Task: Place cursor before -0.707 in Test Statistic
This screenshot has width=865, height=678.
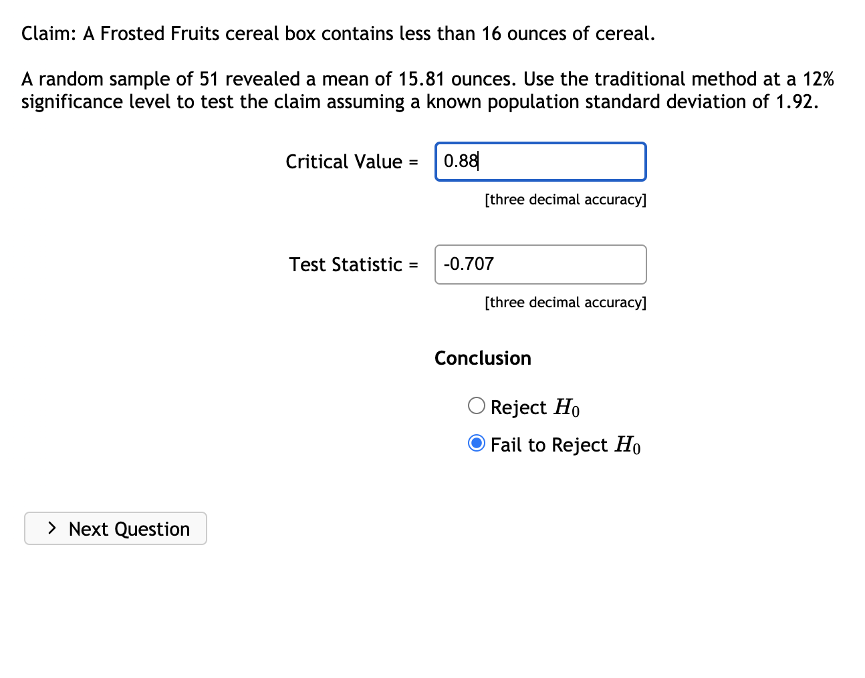Action: (x=445, y=264)
